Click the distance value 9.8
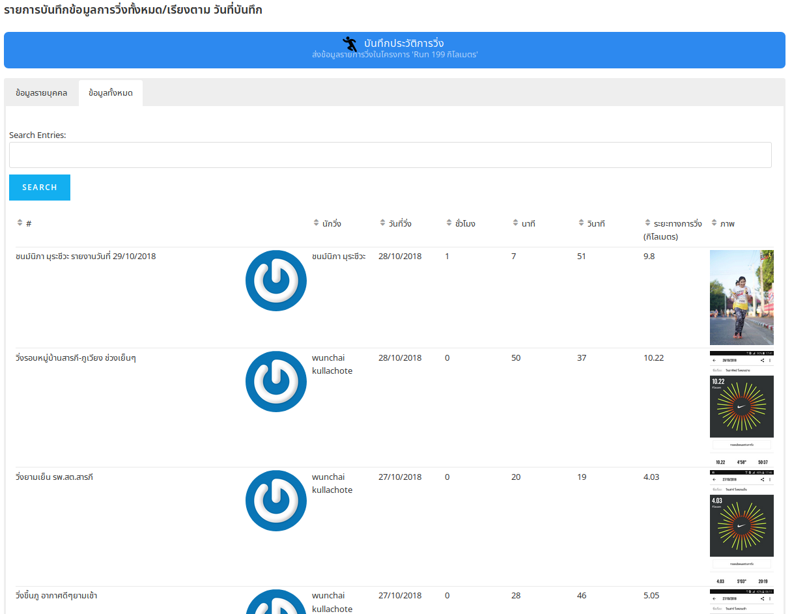This screenshot has width=792, height=614. click(x=649, y=257)
